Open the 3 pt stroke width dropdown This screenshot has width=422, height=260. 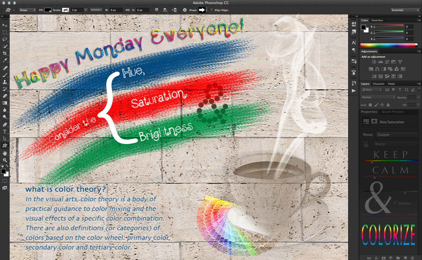(86, 10)
